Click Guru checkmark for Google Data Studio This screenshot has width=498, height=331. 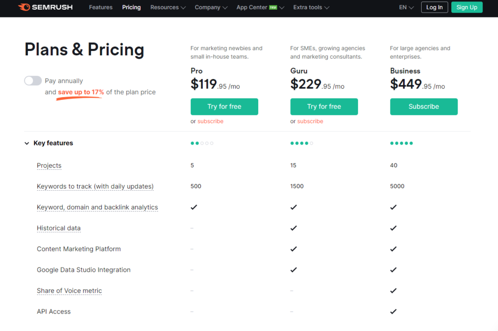pyautogui.click(x=293, y=270)
